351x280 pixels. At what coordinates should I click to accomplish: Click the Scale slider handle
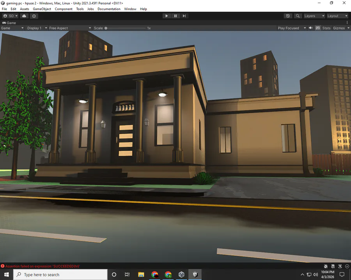106,28
